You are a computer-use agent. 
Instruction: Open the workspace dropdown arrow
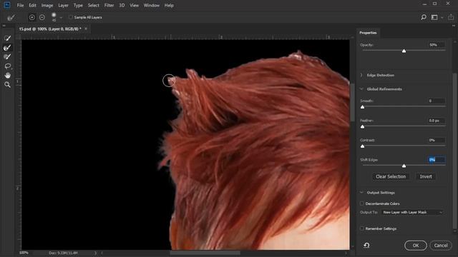pyautogui.click(x=442, y=18)
